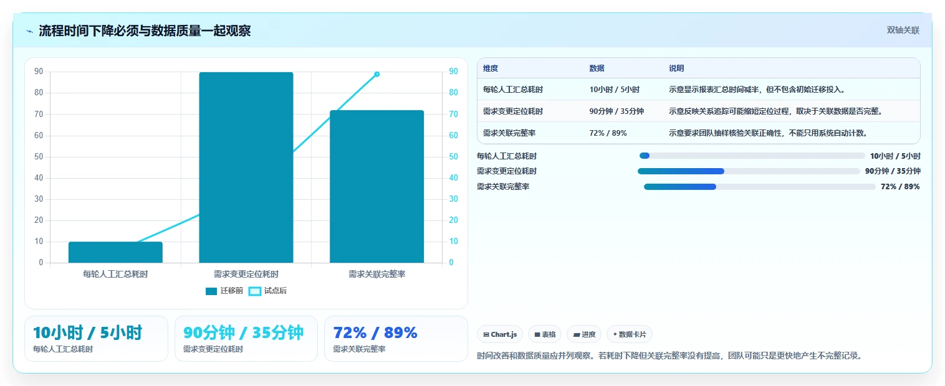The image size is (945, 386).
Task: Click the description starting 示意显示报表汇总时间减半
Action: tap(757, 90)
